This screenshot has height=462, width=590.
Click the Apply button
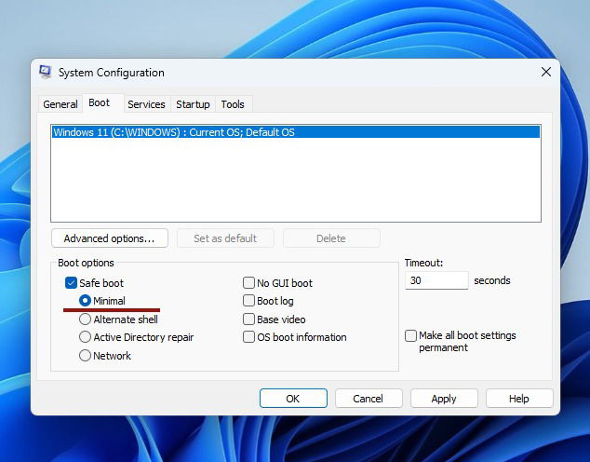coord(444,399)
